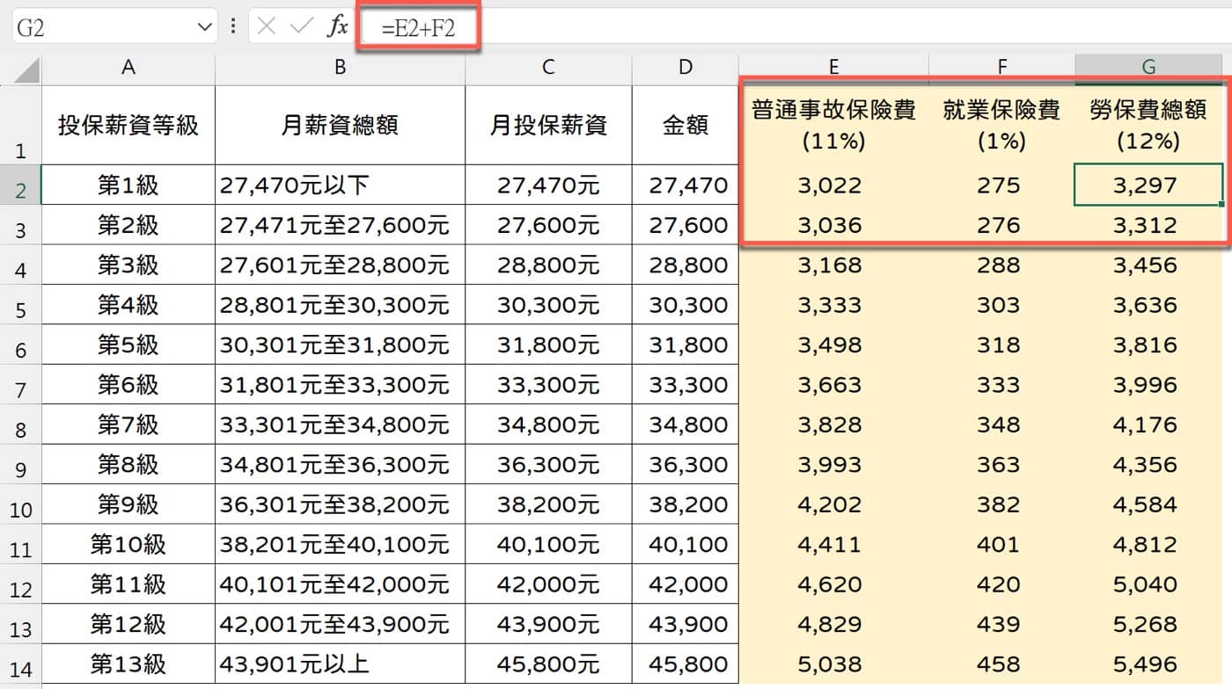
Task: Click the header cell 月薪資總額
Action: tap(340, 125)
